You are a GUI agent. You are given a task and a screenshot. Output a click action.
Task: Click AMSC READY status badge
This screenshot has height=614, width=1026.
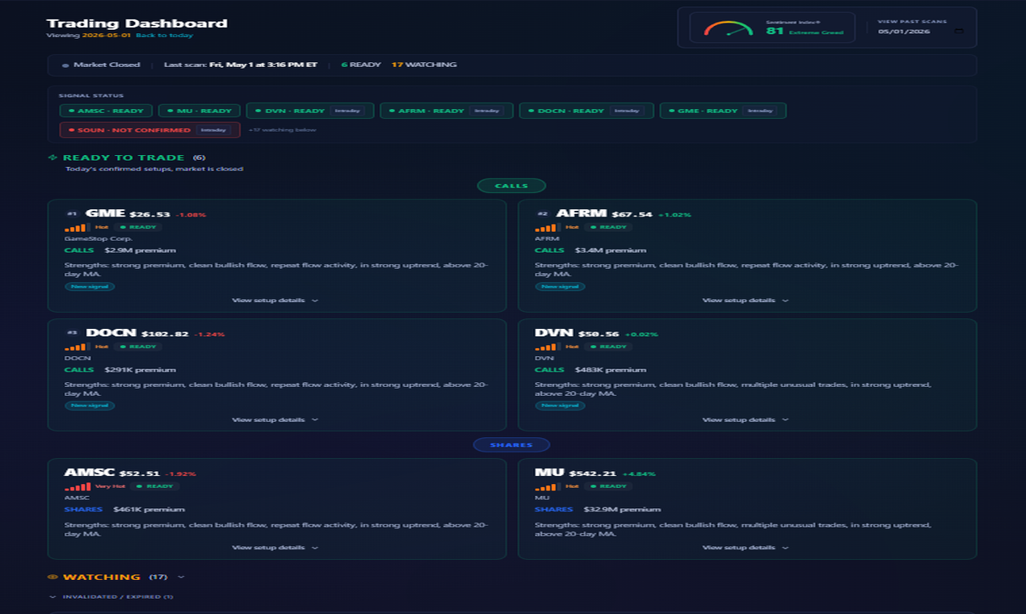click(x=154, y=486)
